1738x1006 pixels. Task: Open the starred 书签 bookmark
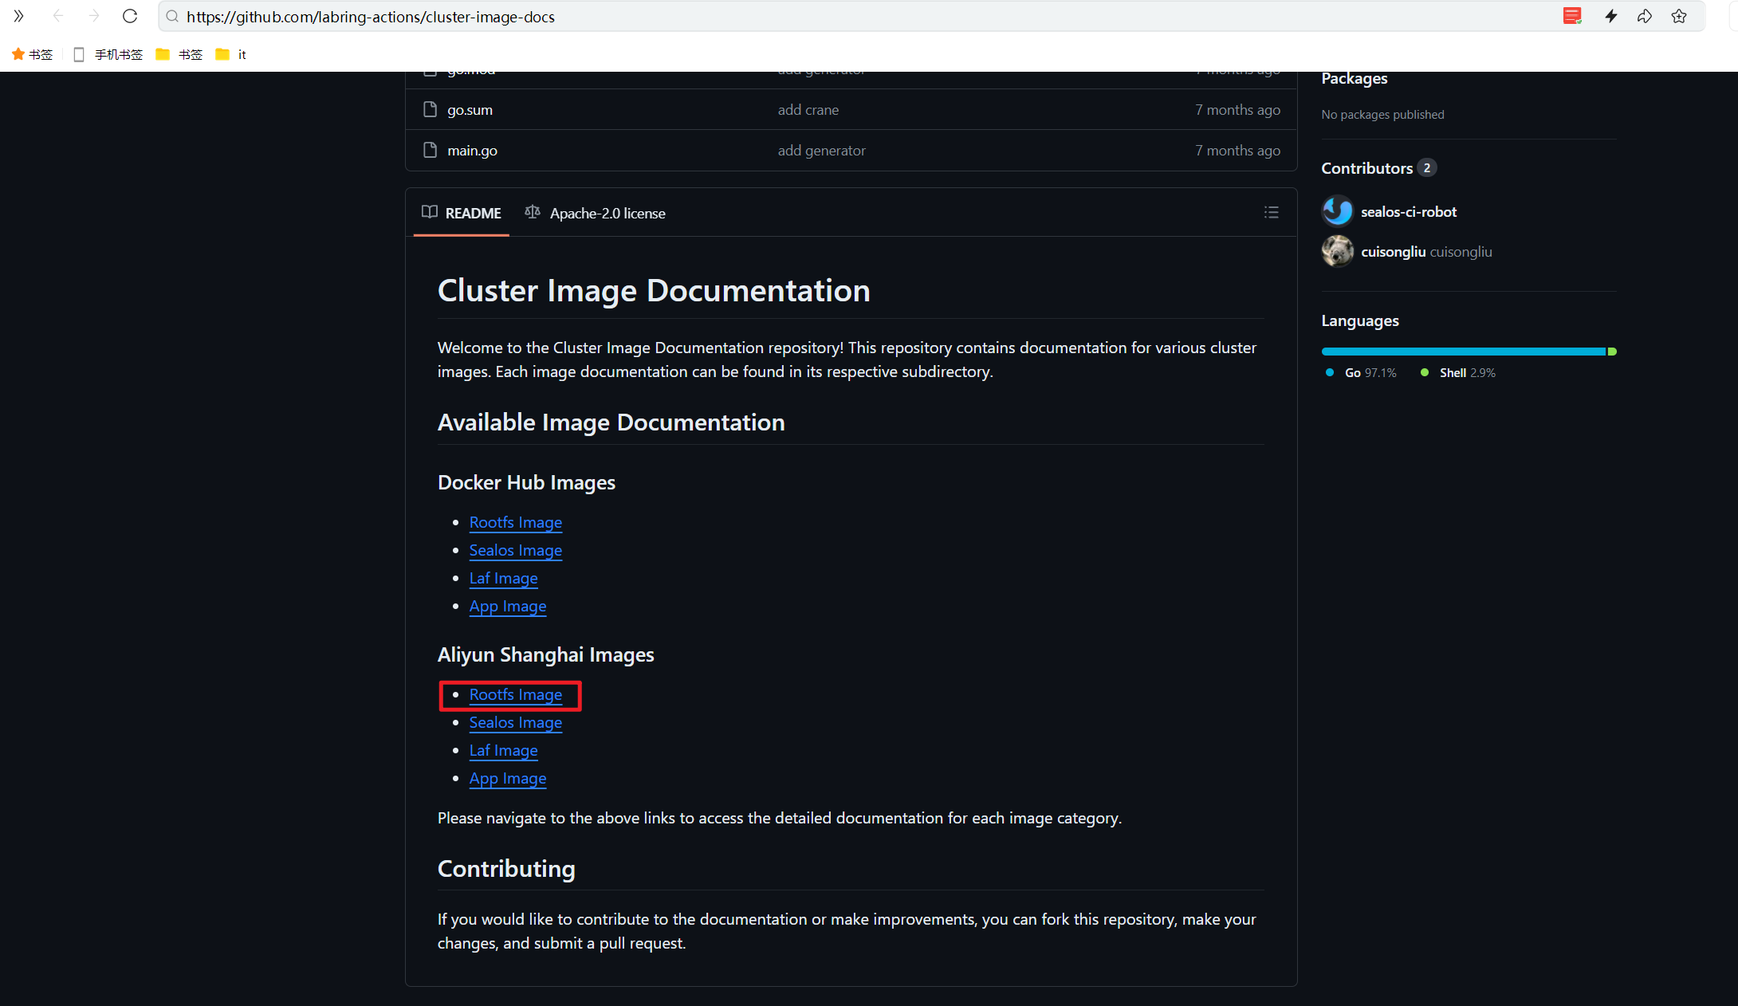[33, 54]
